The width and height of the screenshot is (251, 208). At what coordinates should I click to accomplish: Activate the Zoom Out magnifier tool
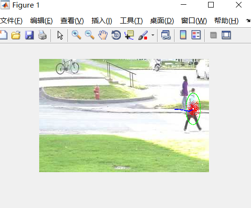90,35
